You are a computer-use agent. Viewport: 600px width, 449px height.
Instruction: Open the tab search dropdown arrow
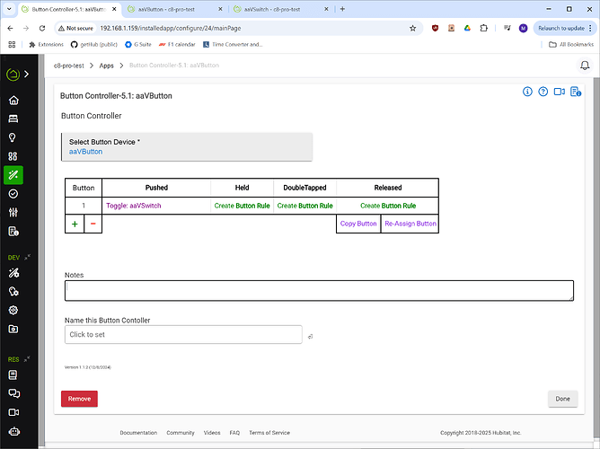9,9
